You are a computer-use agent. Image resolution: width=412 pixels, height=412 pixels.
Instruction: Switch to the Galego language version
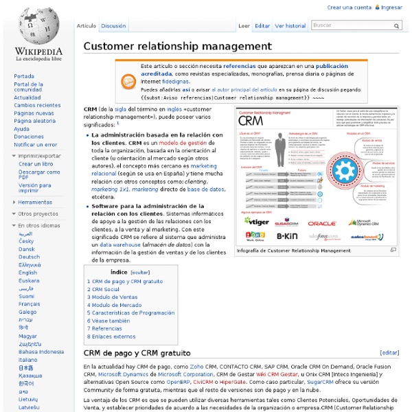pos(27,312)
